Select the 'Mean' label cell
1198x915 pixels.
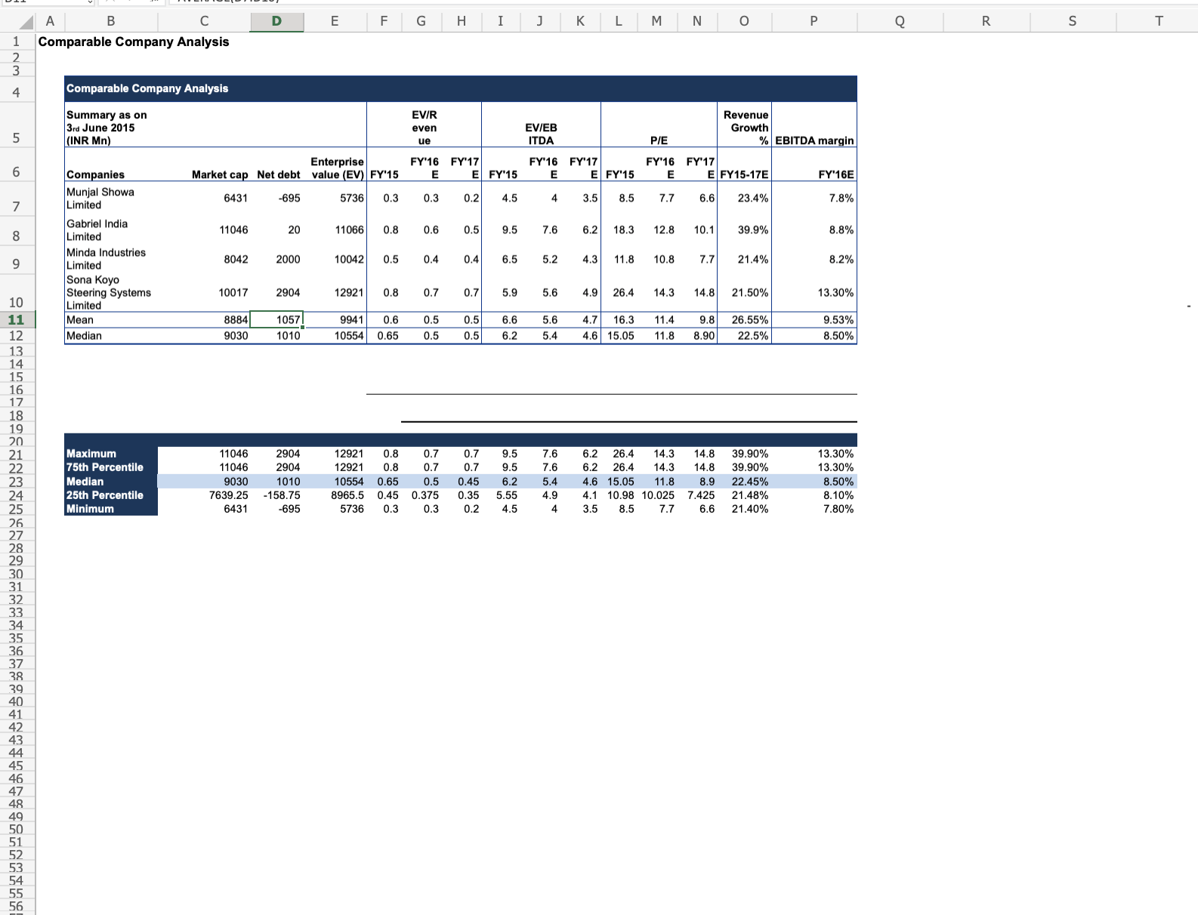(x=80, y=320)
